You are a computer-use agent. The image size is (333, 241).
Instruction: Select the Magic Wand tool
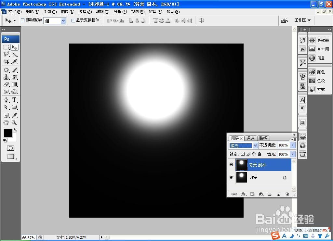[x=14, y=54]
